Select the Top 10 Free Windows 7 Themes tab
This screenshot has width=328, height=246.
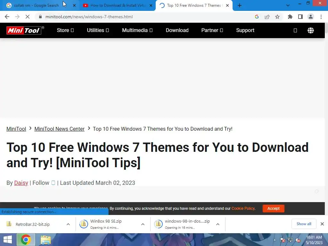click(x=194, y=5)
